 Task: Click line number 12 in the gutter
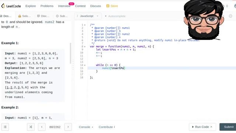click(x=81, y=59)
